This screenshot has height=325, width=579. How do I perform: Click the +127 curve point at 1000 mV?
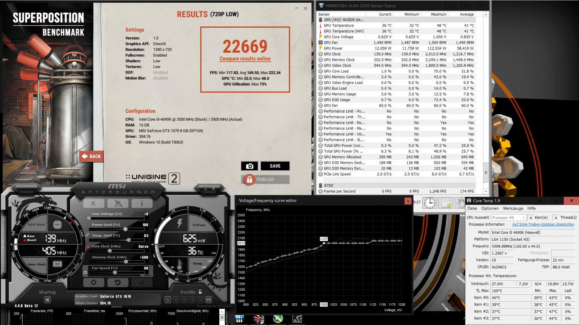click(x=324, y=243)
